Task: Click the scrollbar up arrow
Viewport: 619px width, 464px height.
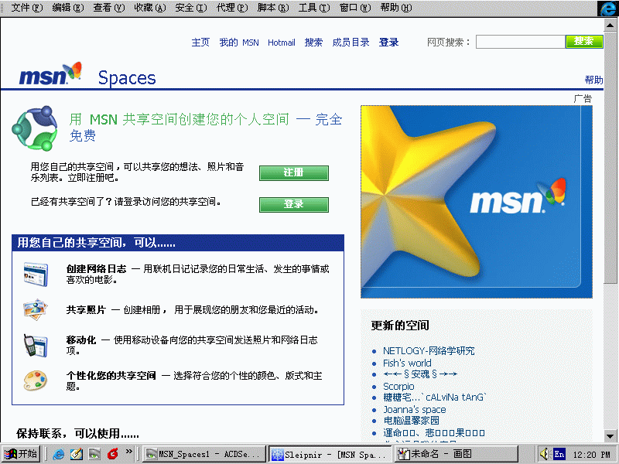Action: (610, 25)
